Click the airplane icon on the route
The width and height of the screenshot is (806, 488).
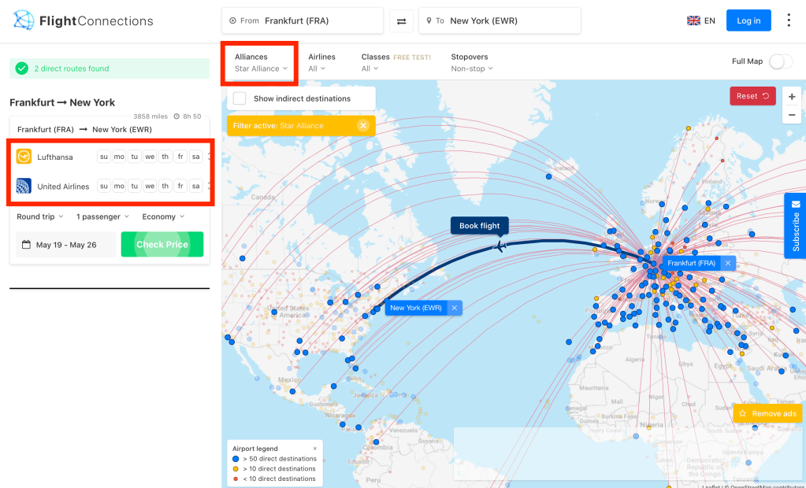pos(499,247)
